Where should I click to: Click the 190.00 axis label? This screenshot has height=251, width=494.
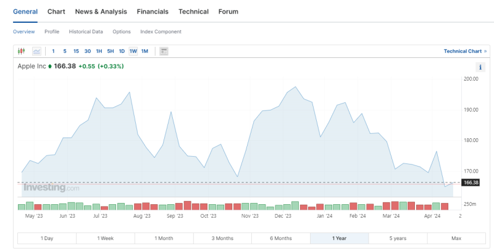click(471, 110)
